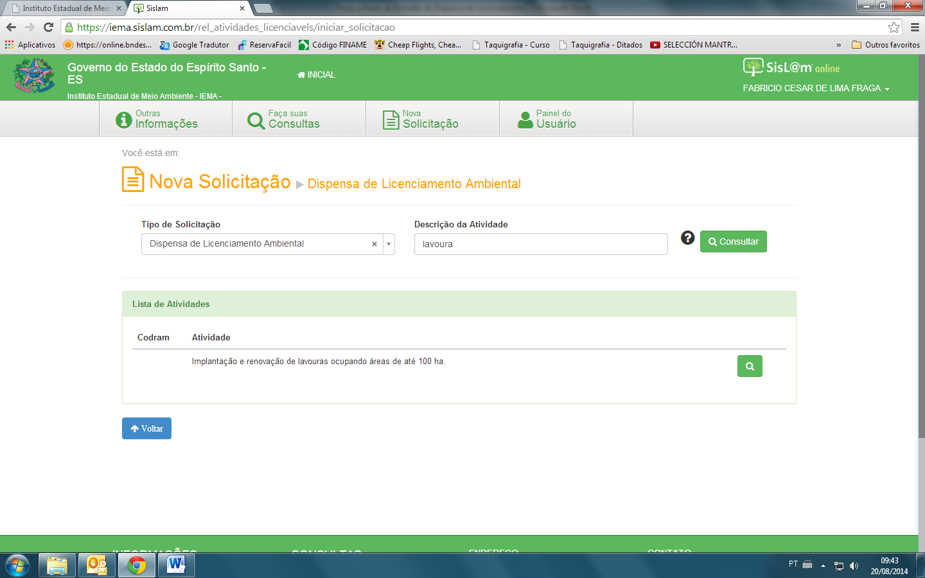This screenshot has height=578, width=925.
Task: Open Word on taskbar
Action: tap(176, 566)
